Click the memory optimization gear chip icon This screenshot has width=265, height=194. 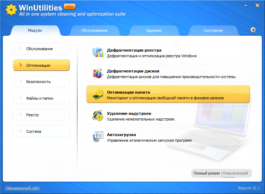coord(98,94)
